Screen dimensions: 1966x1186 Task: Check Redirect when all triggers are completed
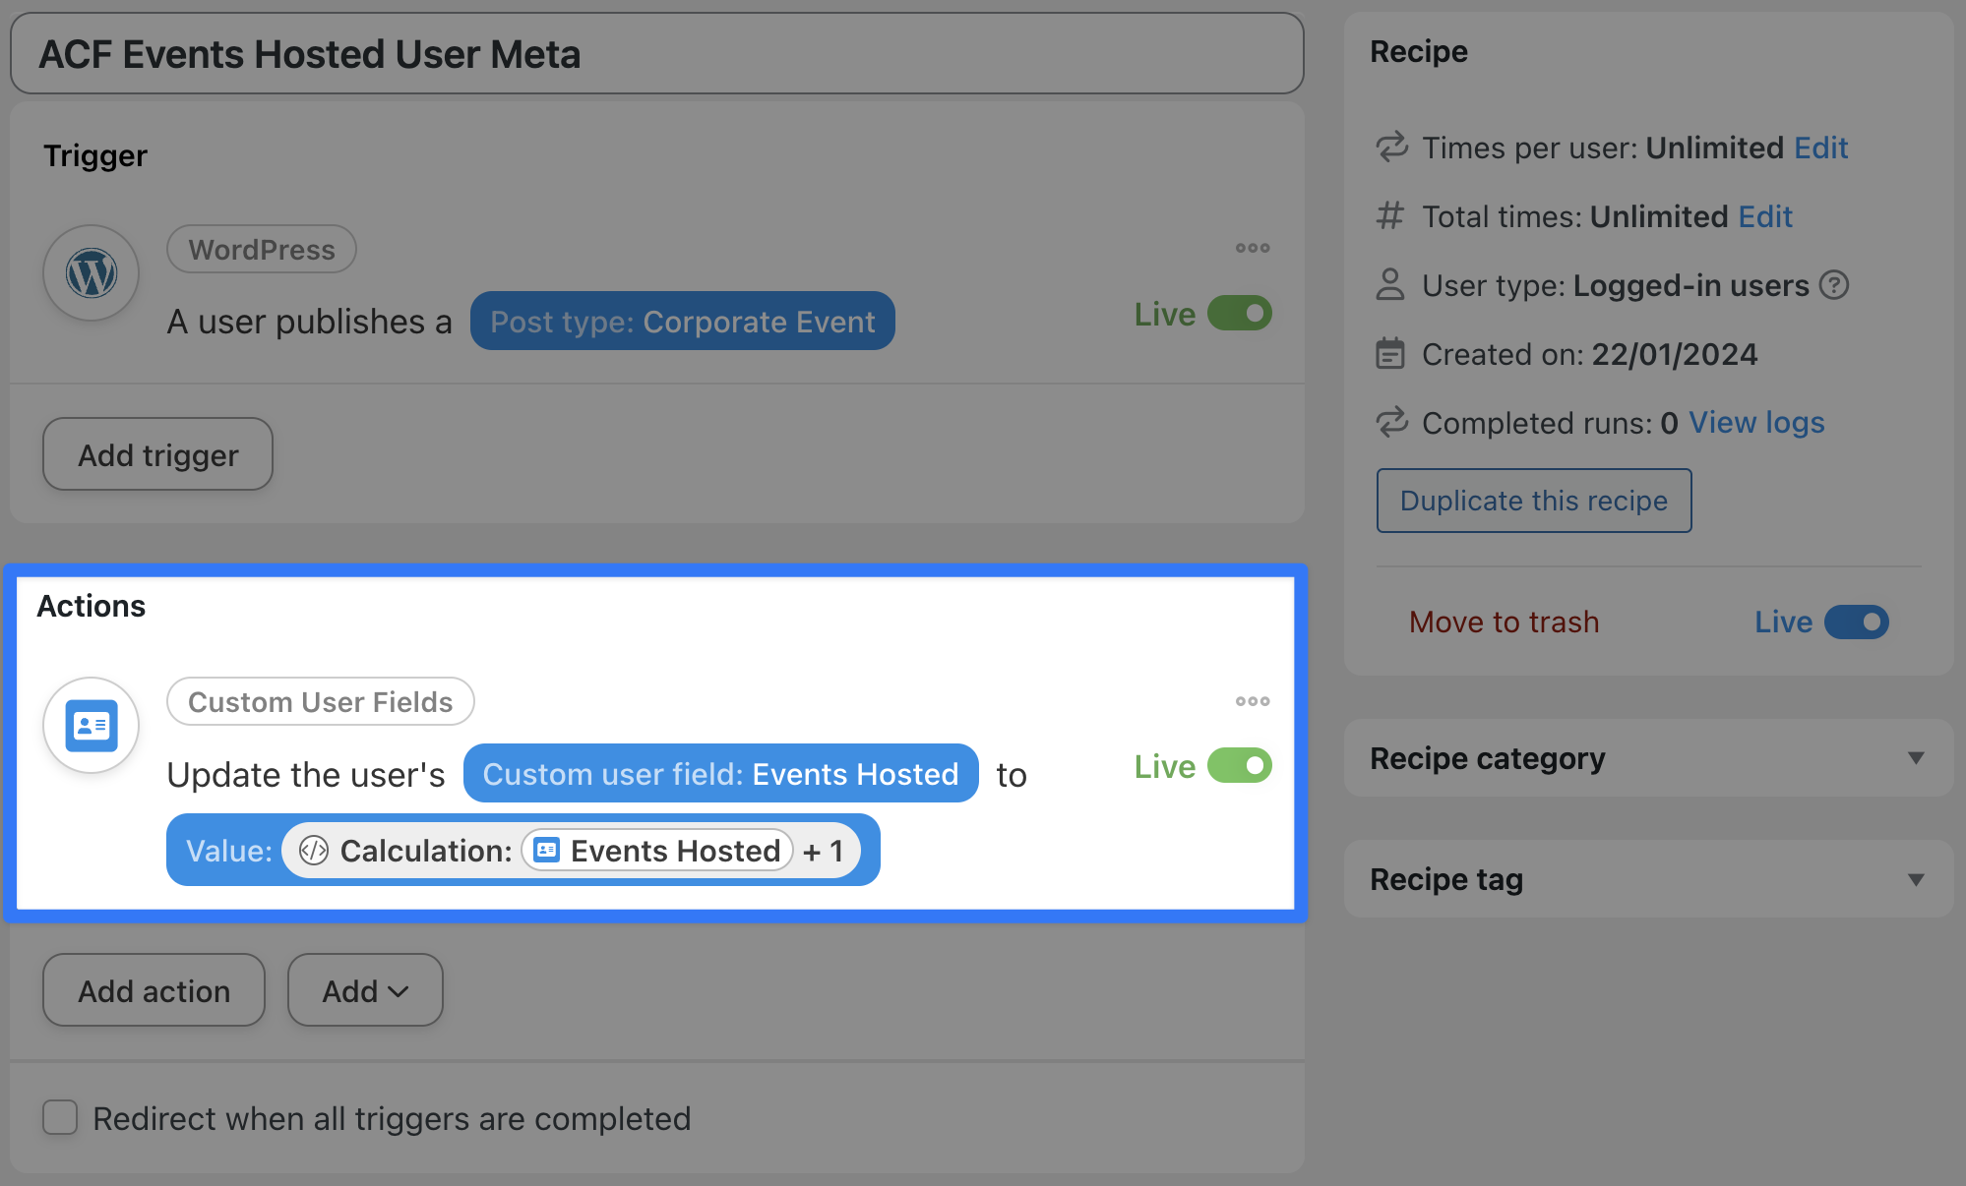point(60,1118)
